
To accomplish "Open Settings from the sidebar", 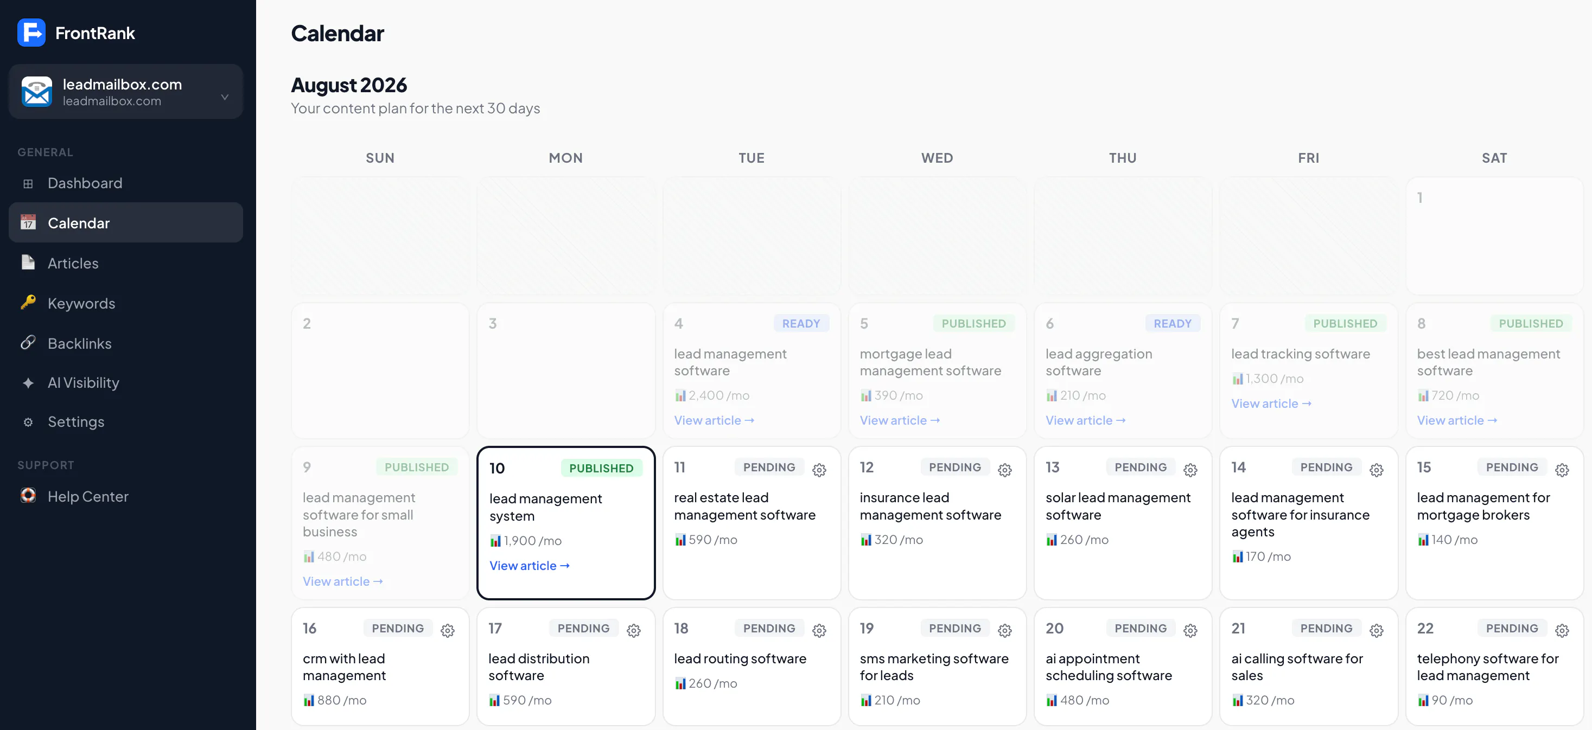I will [x=125, y=422].
